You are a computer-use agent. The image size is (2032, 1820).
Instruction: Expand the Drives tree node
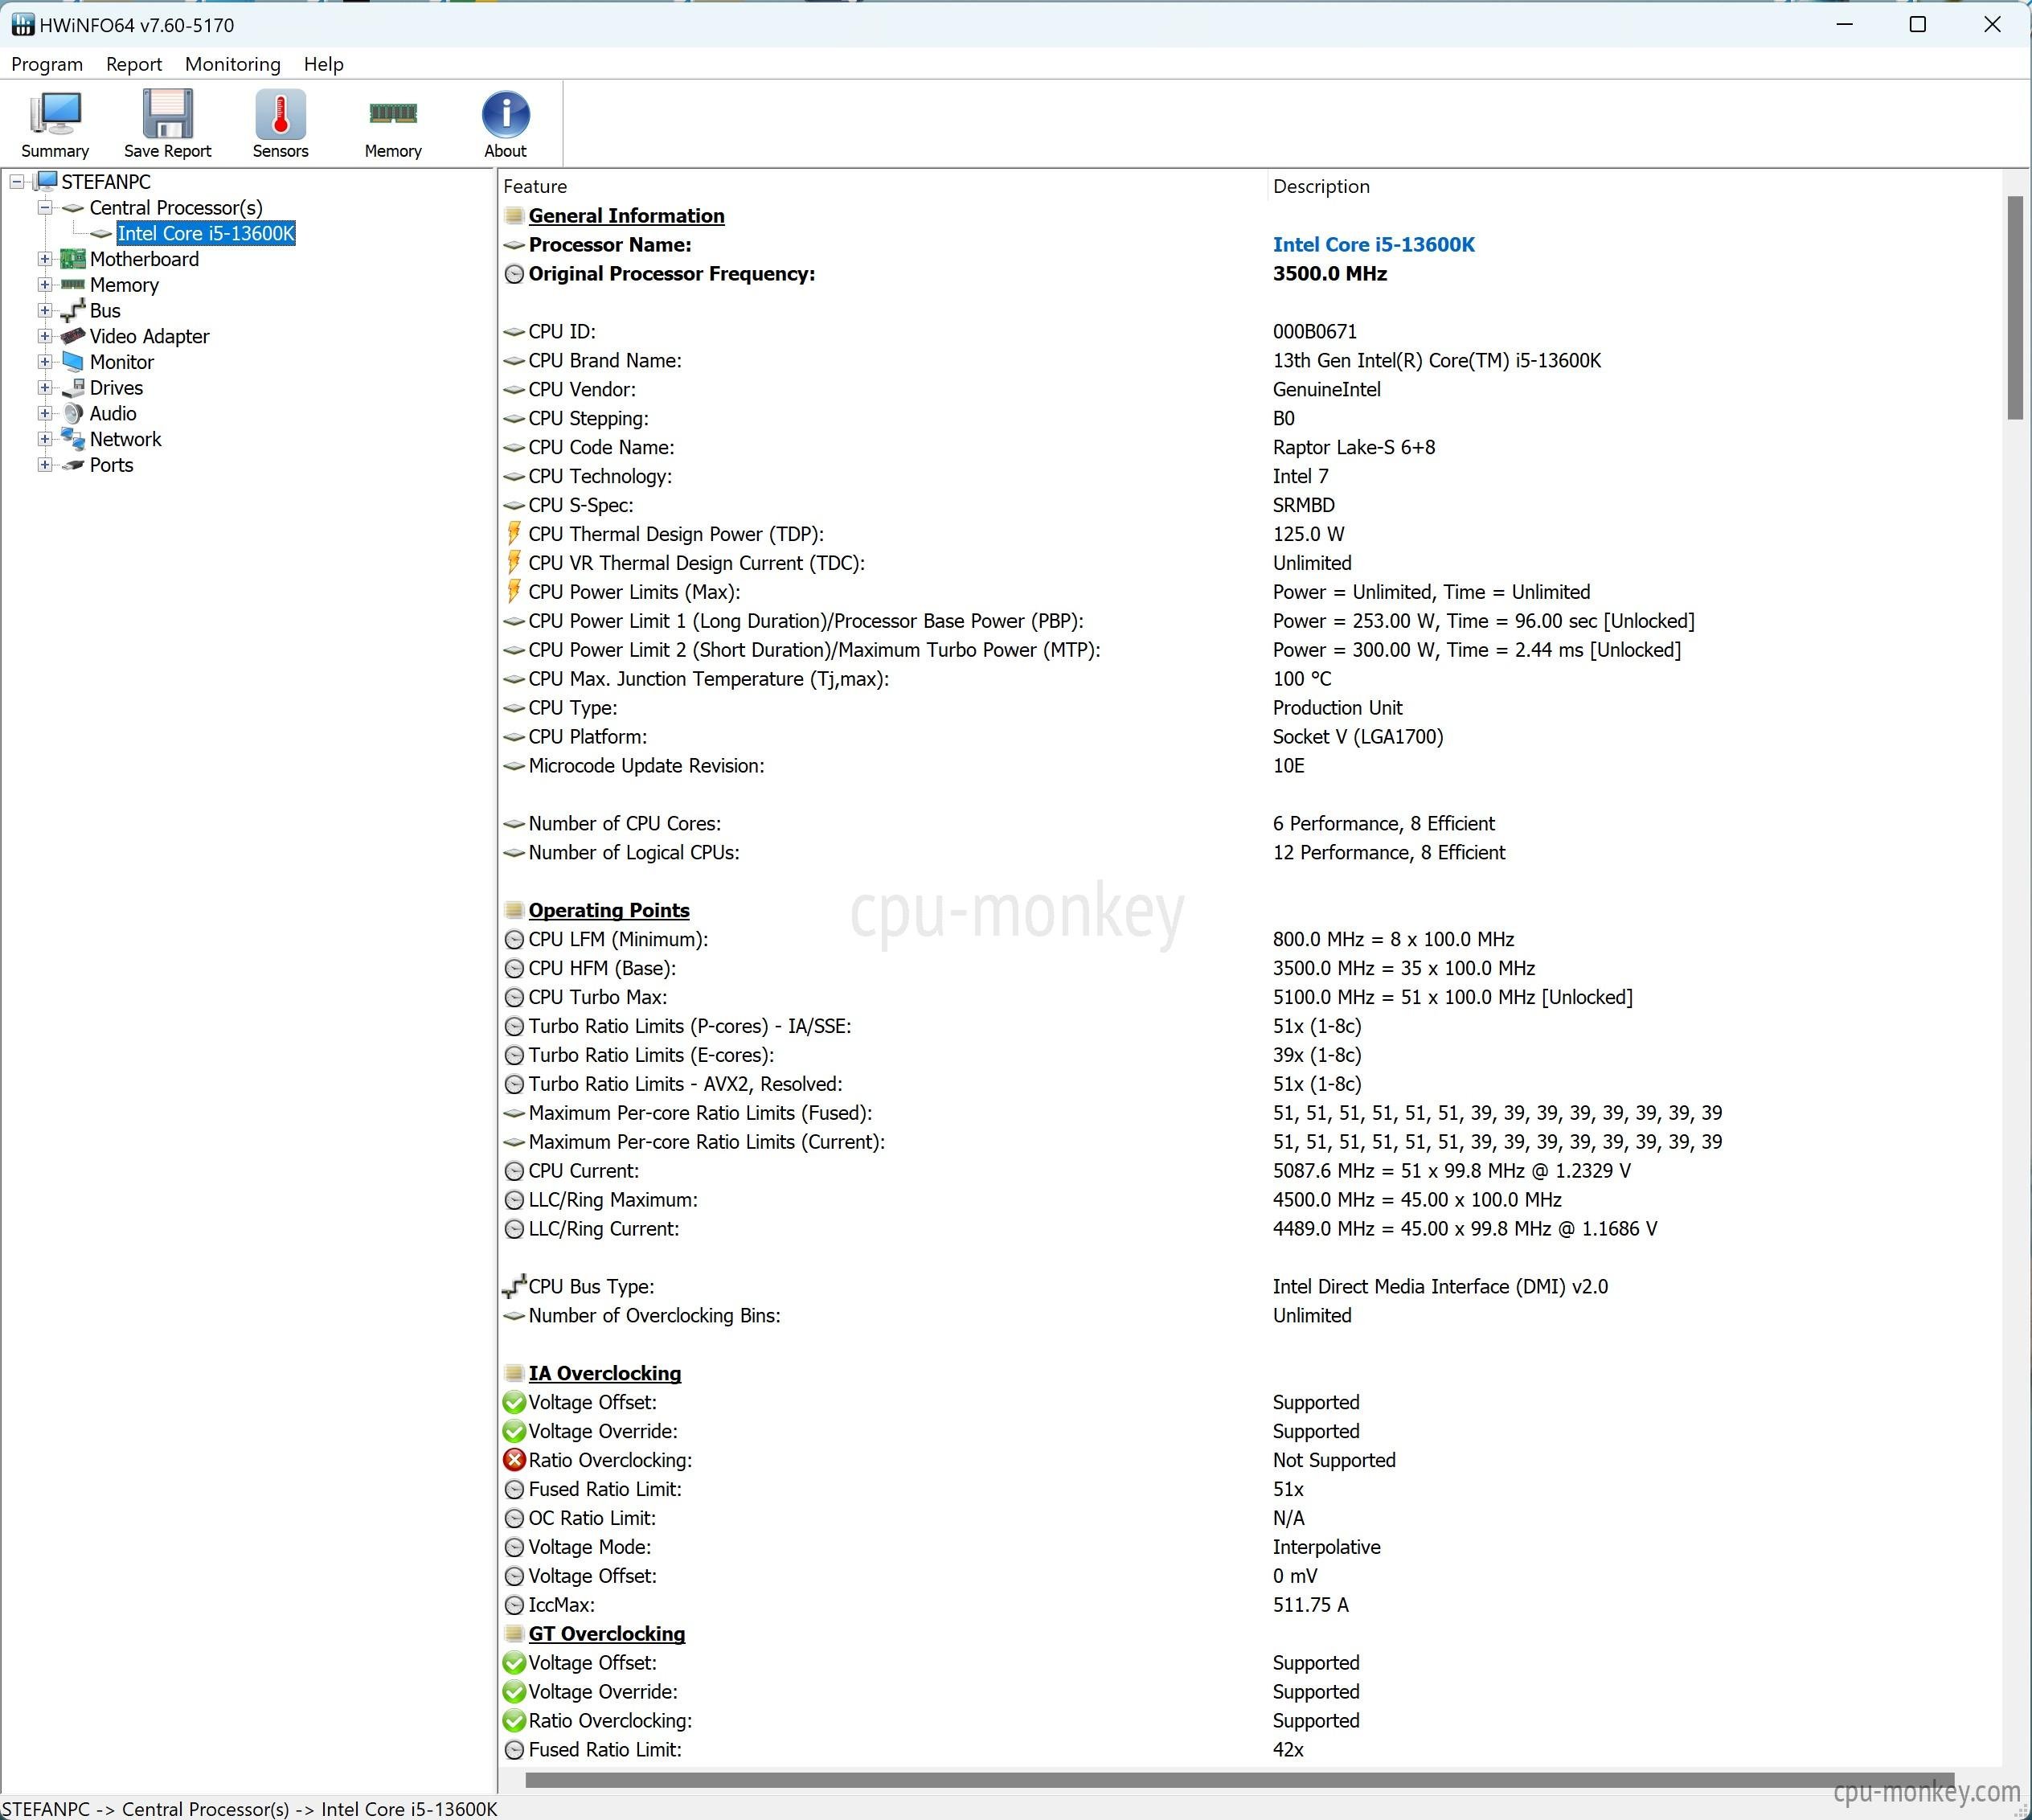[45, 388]
